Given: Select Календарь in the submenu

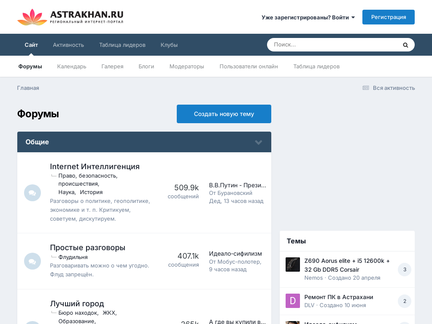Looking at the screenshot, I should tap(72, 66).
